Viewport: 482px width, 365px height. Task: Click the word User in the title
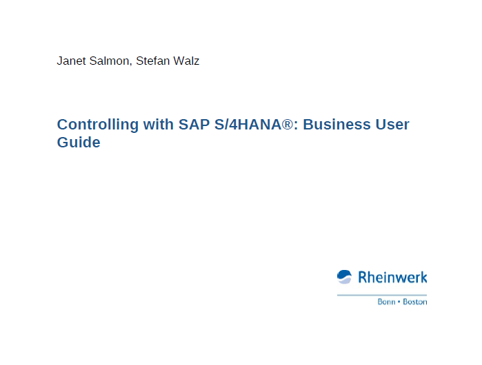click(x=392, y=125)
